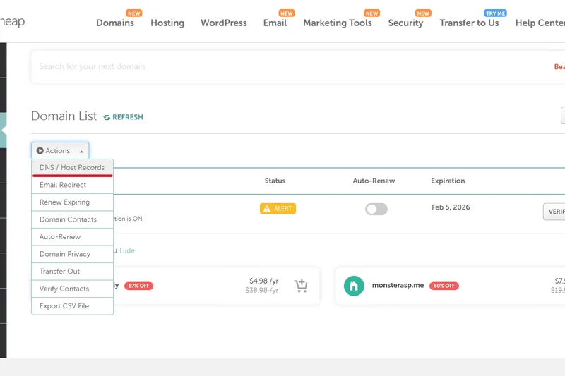Click the yellow ALERT status badge
565x376 pixels.
278,209
